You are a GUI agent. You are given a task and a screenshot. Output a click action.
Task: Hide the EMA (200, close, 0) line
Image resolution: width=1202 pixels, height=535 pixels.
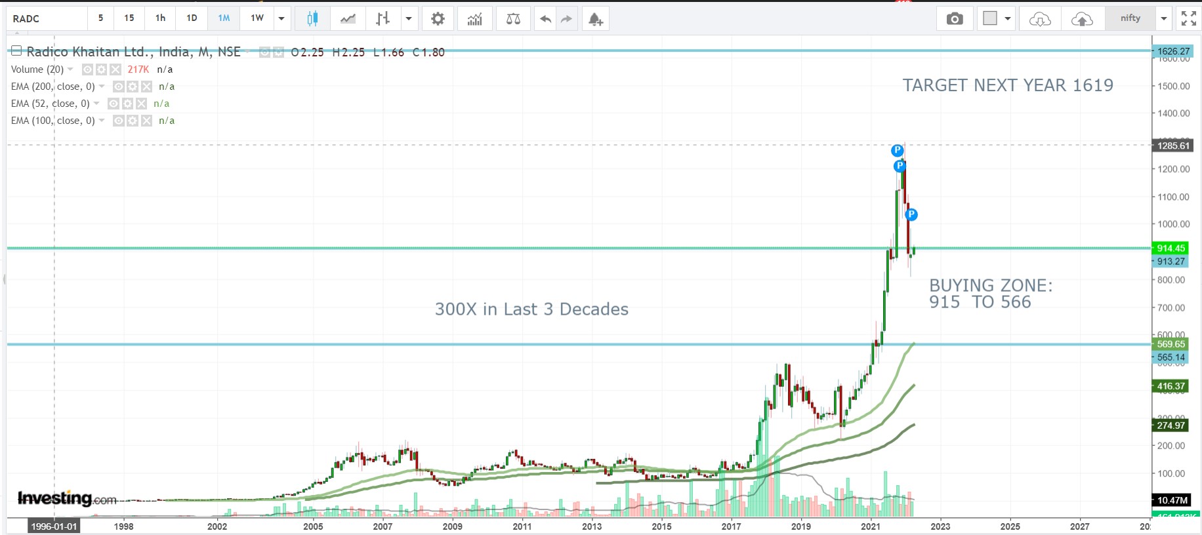pos(118,87)
